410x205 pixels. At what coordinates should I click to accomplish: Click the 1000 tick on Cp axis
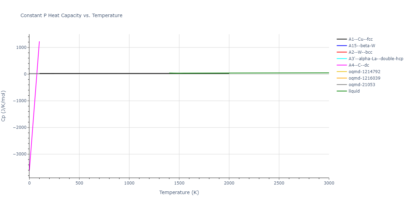tap(21, 47)
